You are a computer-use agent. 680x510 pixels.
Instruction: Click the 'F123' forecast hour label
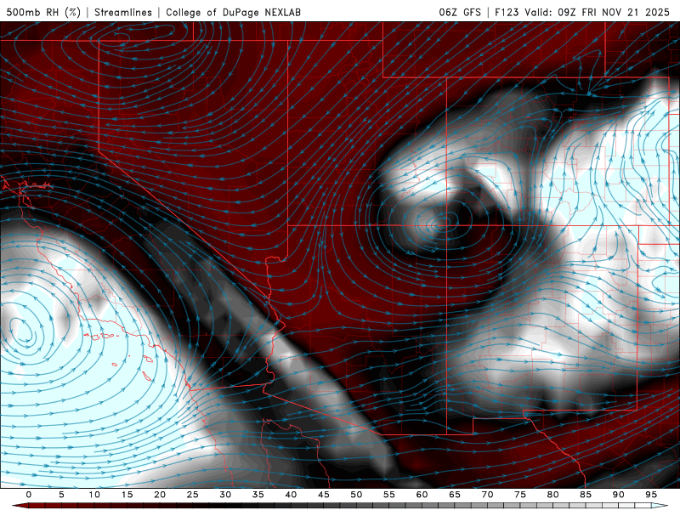507,12
